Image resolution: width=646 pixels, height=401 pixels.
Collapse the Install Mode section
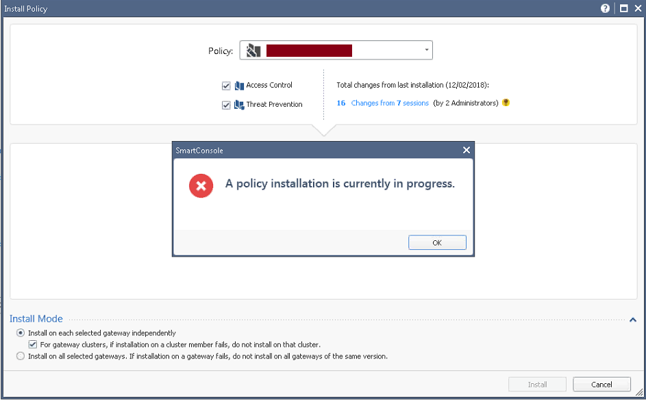pos(633,320)
